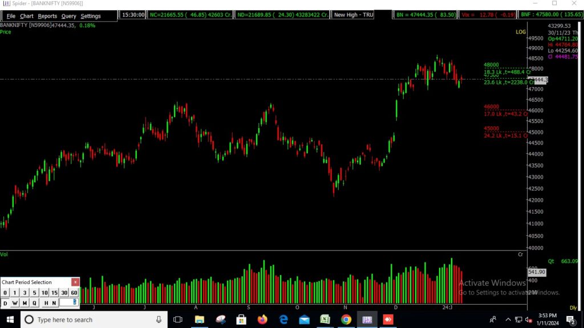Click the Spider app taskbar icon
The height and width of the screenshot is (328, 584).
click(x=367, y=319)
